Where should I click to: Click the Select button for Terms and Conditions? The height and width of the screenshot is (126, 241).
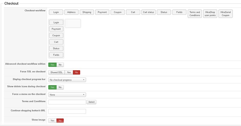(92, 102)
